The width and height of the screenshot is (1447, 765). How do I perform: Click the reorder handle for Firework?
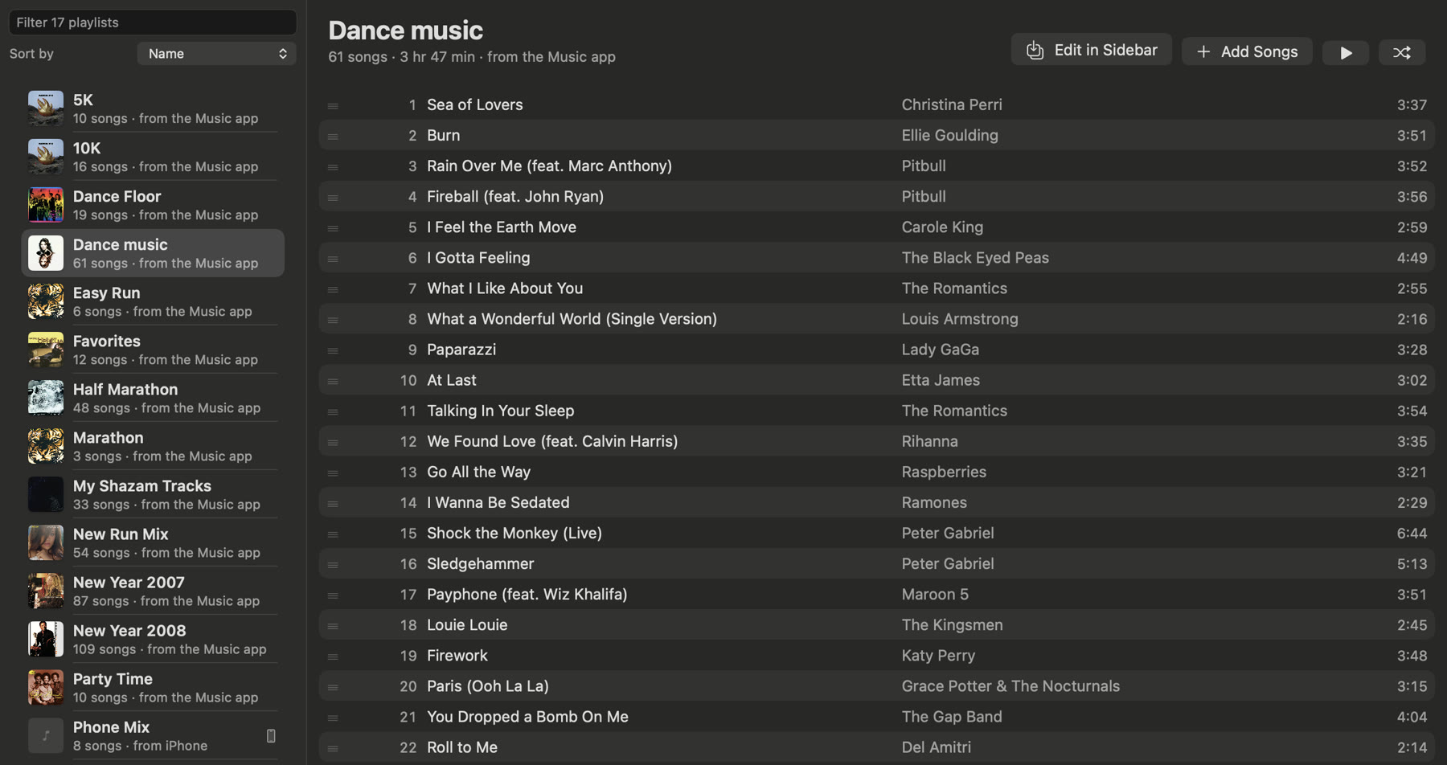point(333,657)
